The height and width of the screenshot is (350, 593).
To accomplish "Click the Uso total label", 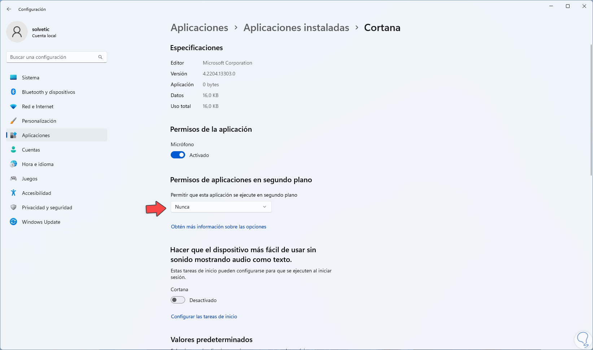I will coord(181,106).
